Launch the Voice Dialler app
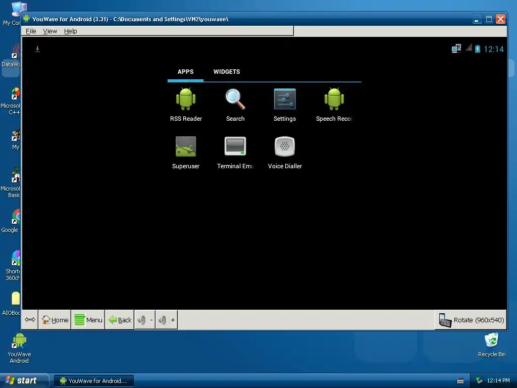The image size is (517, 388). tap(285, 152)
